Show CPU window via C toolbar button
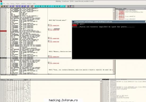146x102 pixels. (50, 6)
